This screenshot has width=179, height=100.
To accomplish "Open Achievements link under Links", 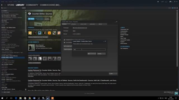I will 124,31.
